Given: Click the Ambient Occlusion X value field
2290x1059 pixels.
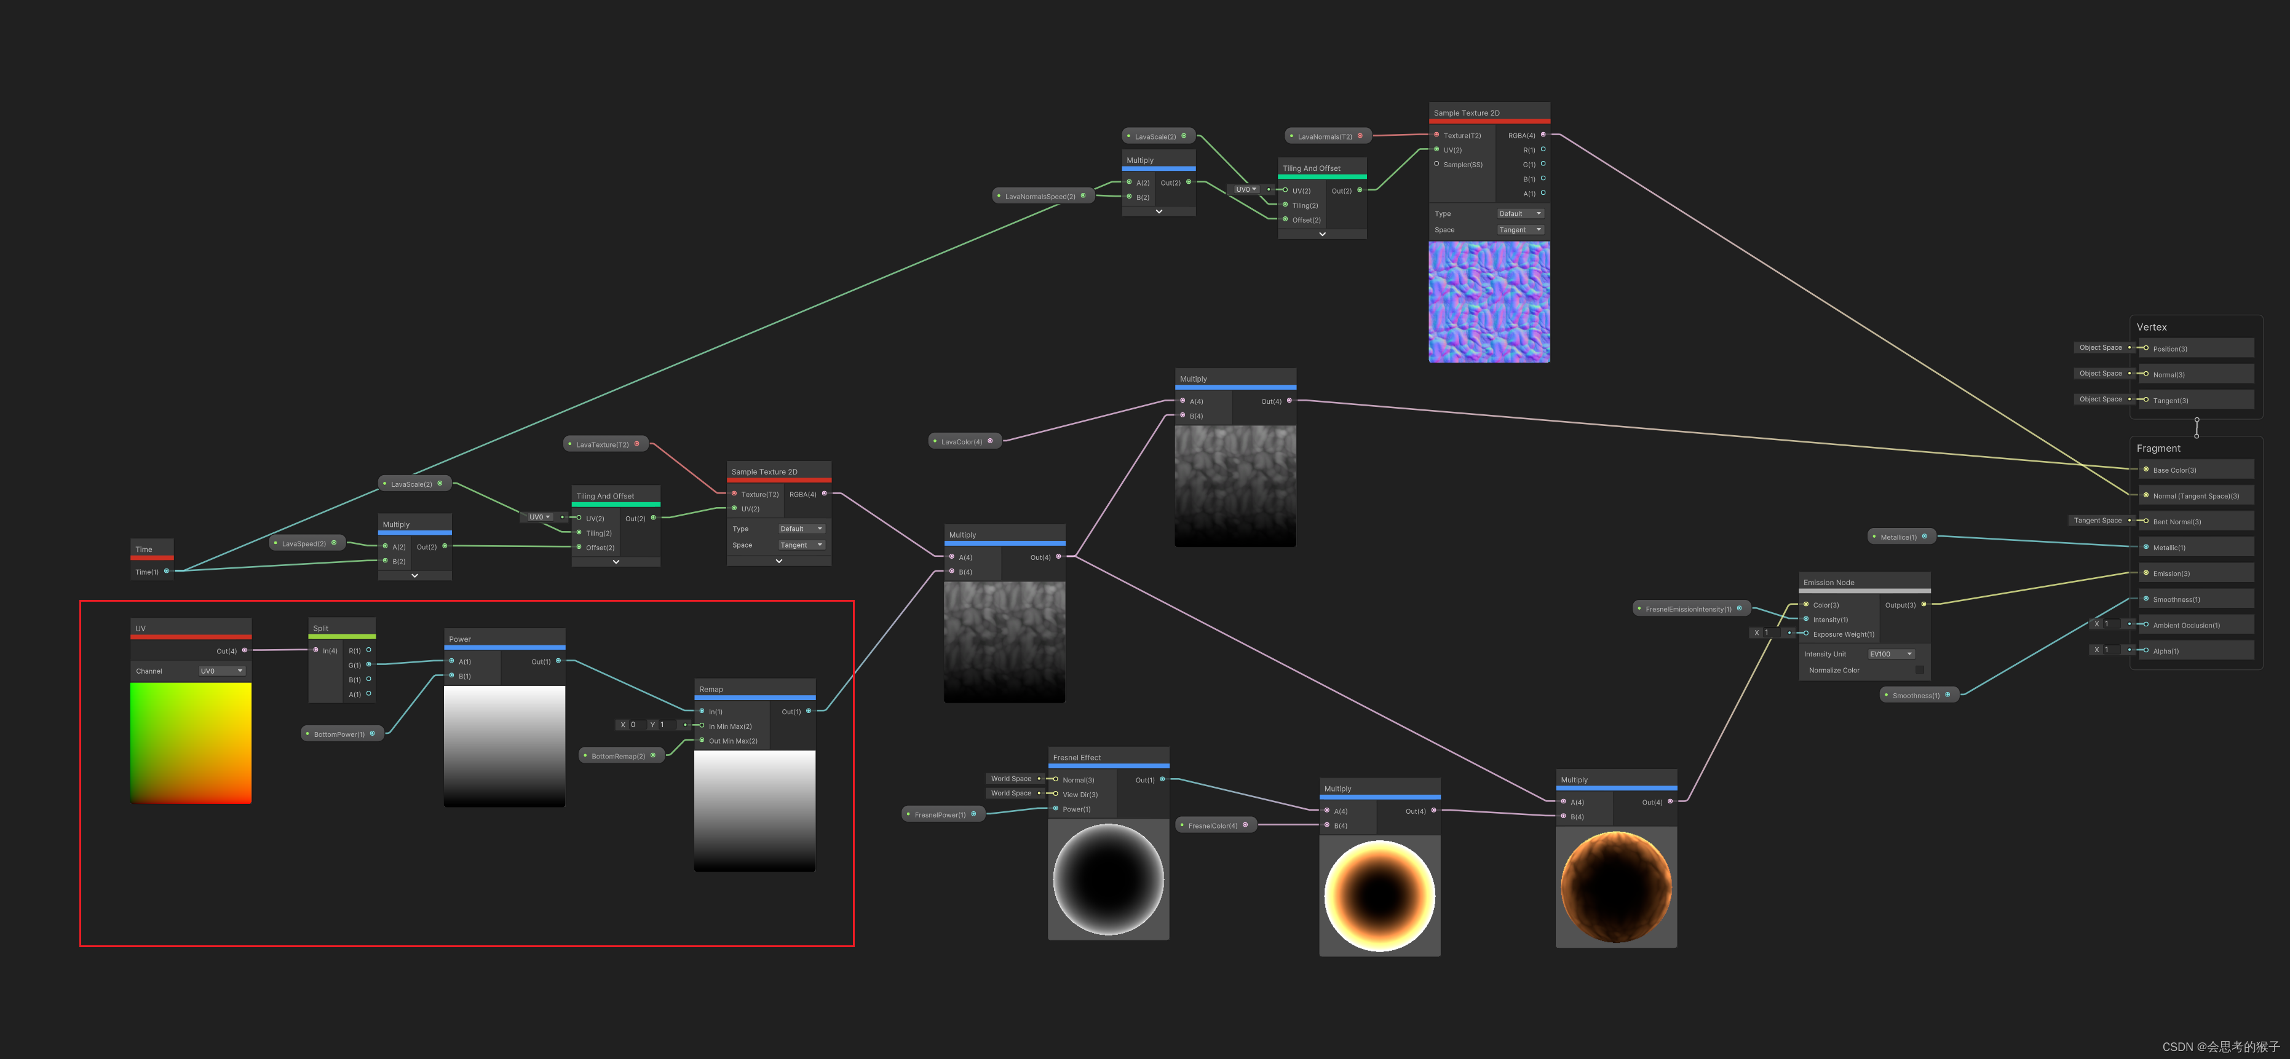Looking at the screenshot, I should (x=2112, y=624).
